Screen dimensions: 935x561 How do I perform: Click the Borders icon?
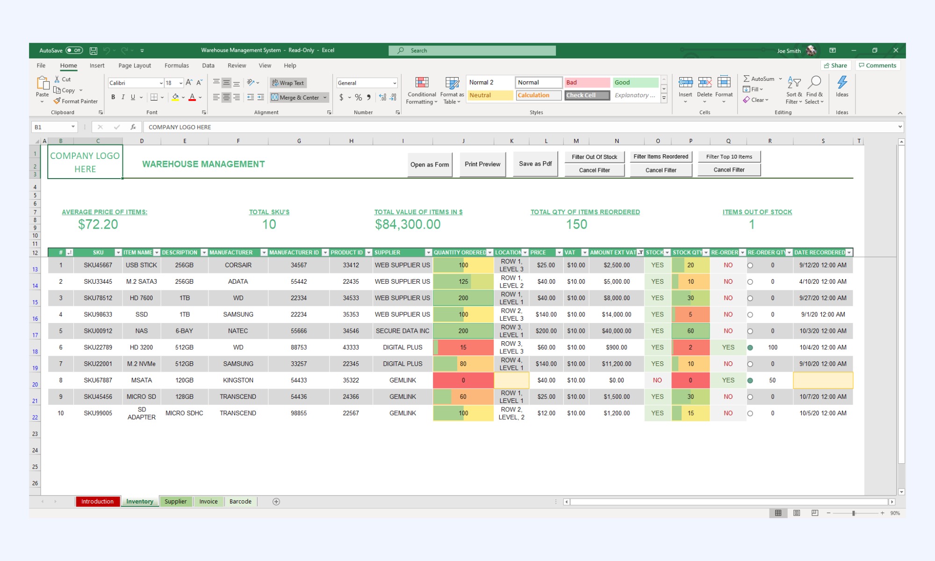coord(154,97)
